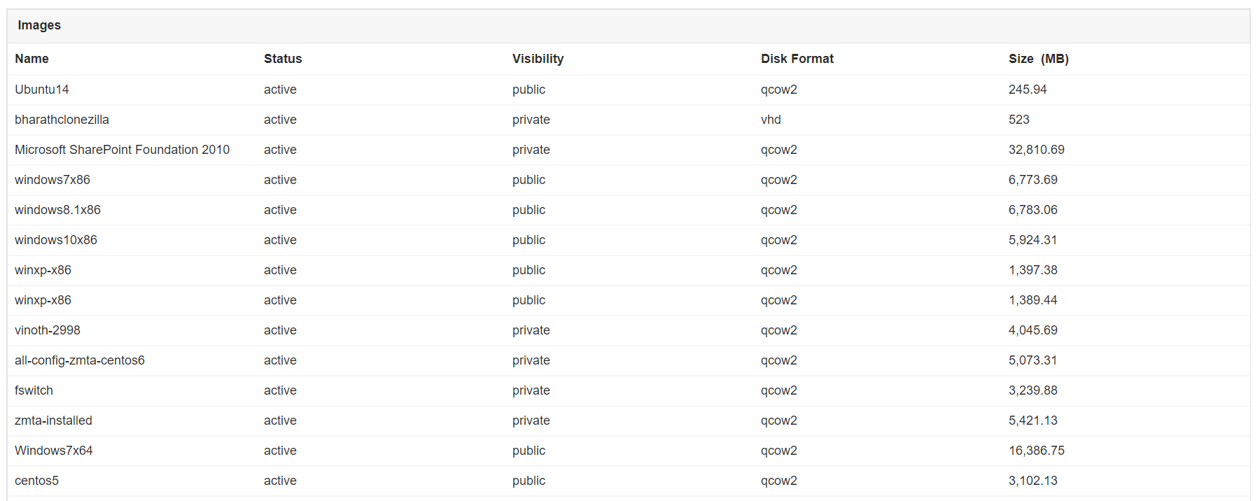Click the Images panel title
Viewport: 1260px width, 501px height.
[x=39, y=25]
